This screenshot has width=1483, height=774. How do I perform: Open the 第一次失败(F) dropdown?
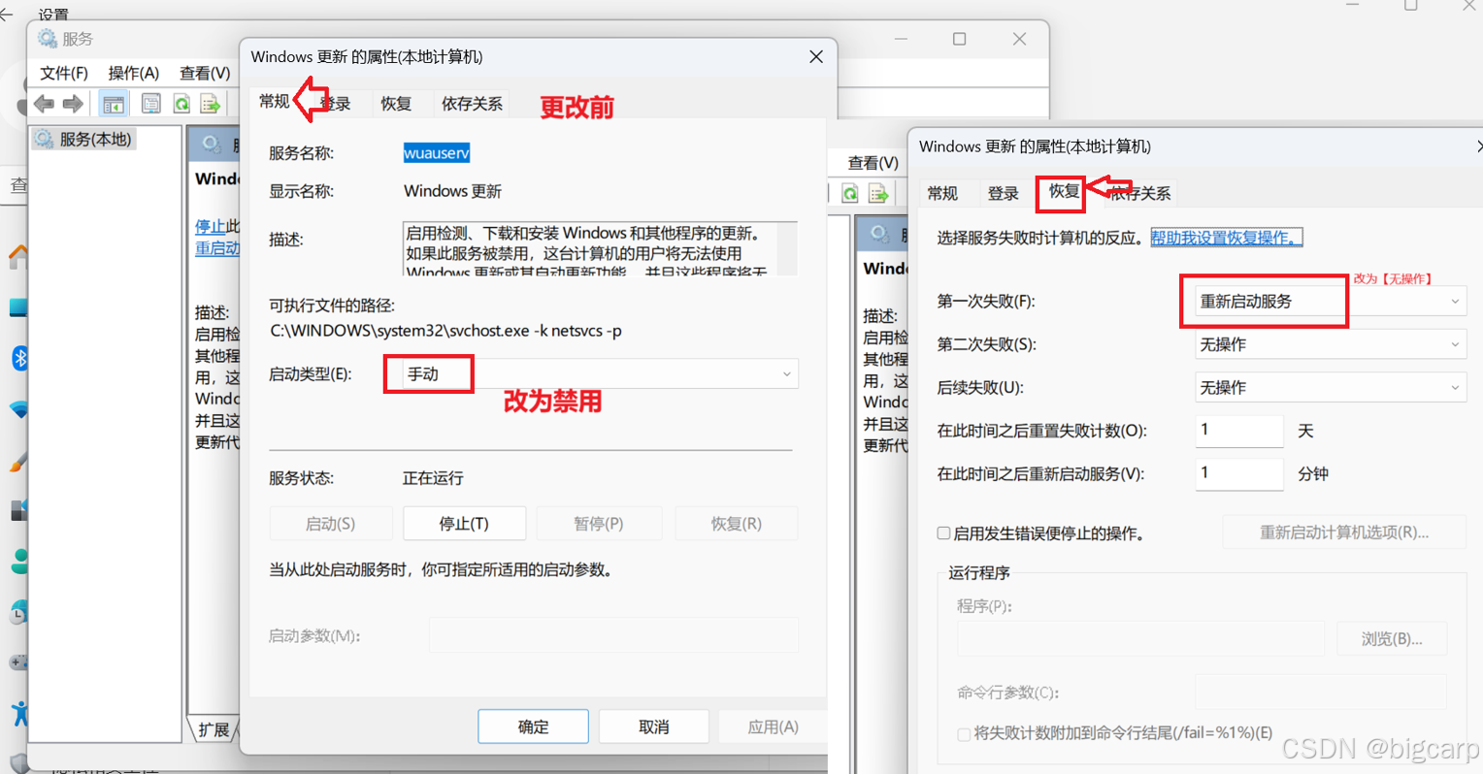pos(1330,301)
